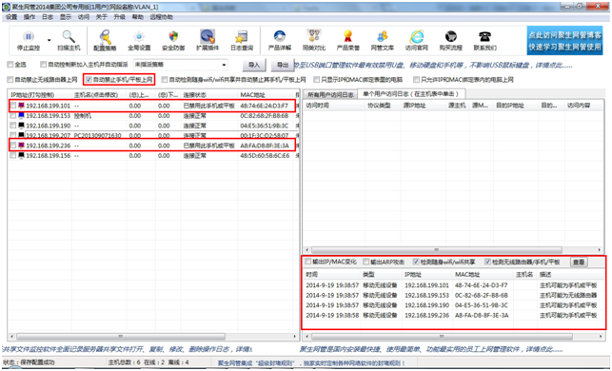Click the 查看 button in detection panel
612x371 pixels.
click(x=579, y=262)
